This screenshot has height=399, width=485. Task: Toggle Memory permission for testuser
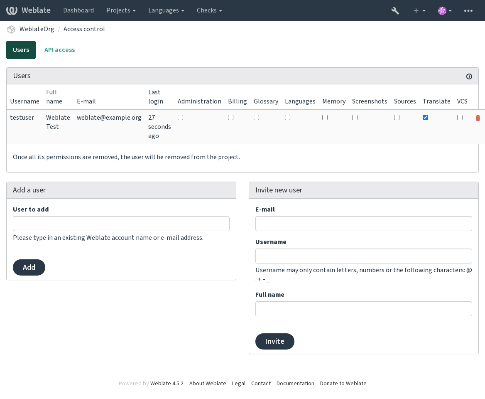pyautogui.click(x=325, y=117)
